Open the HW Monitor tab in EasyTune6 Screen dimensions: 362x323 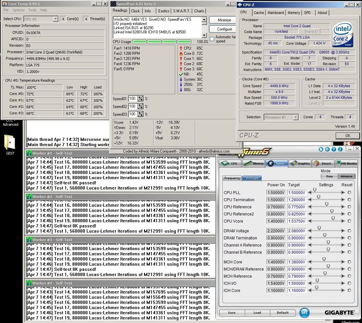[346, 163]
